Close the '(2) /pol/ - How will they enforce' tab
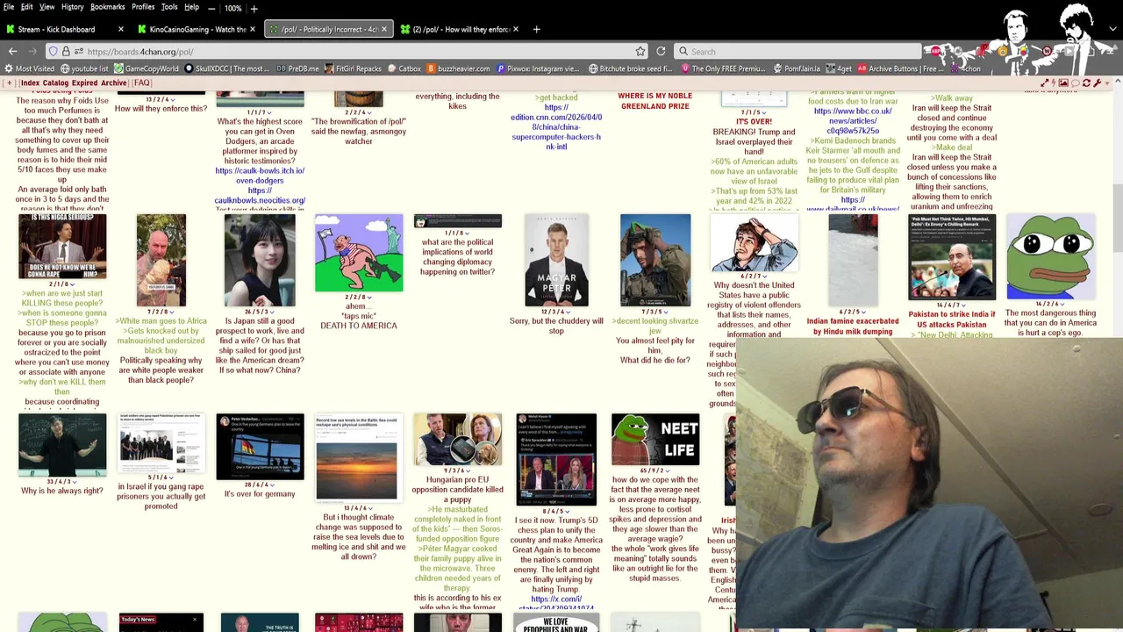This screenshot has width=1123, height=632. [515, 29]
